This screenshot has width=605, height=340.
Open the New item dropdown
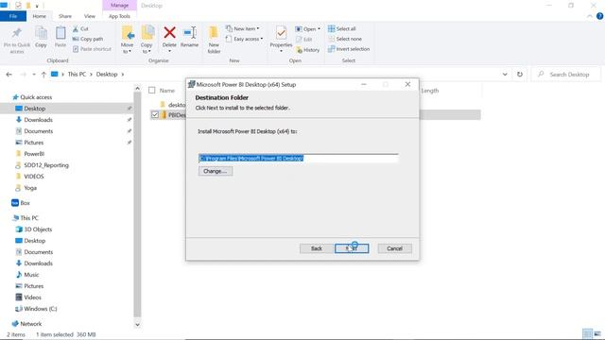[x=243, y=29]
